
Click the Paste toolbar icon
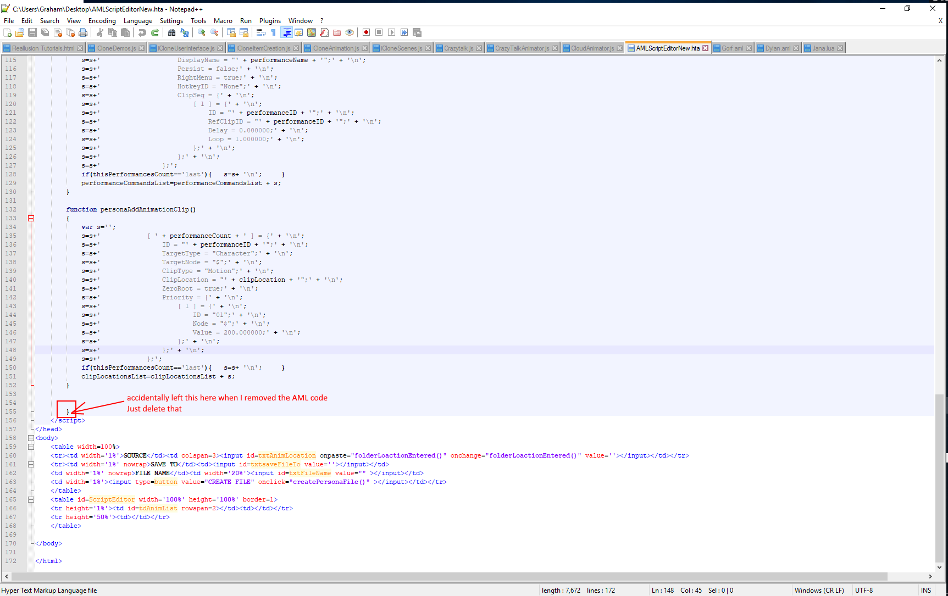click(x=125, y=33)
